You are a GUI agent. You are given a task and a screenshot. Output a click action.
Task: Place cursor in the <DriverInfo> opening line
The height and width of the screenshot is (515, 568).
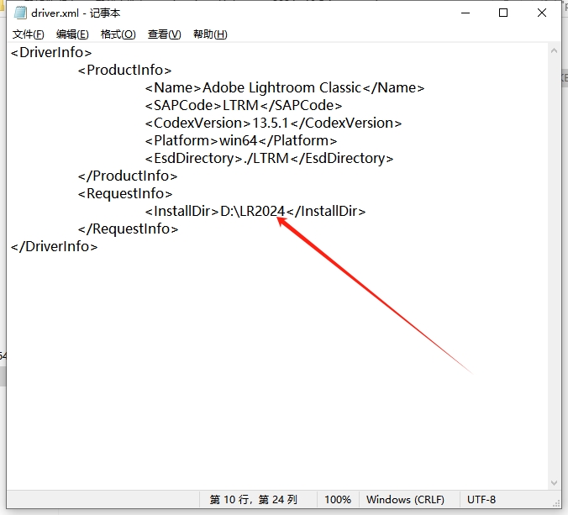[51, 53]
